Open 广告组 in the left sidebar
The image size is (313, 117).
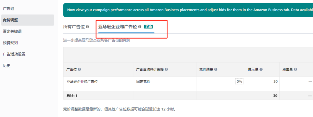point(9,9)
